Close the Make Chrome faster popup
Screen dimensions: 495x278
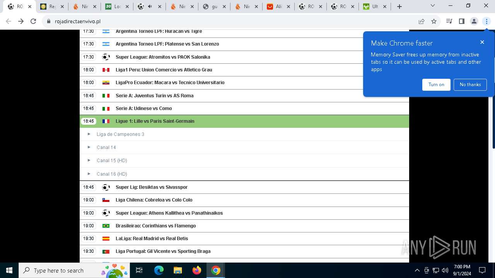click(x=482, y=42)
